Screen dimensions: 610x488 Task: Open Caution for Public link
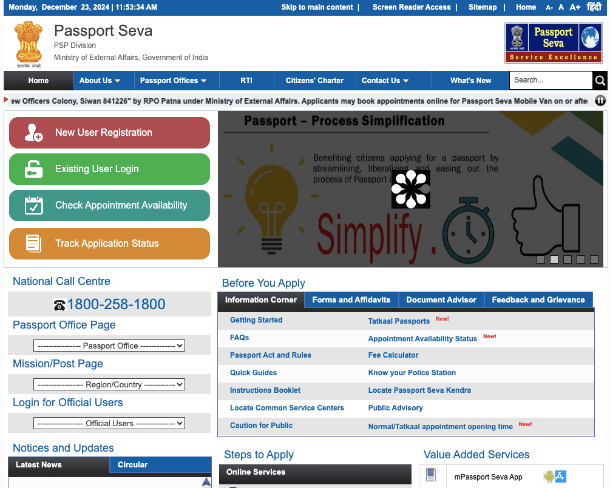[x=261, y=425]
